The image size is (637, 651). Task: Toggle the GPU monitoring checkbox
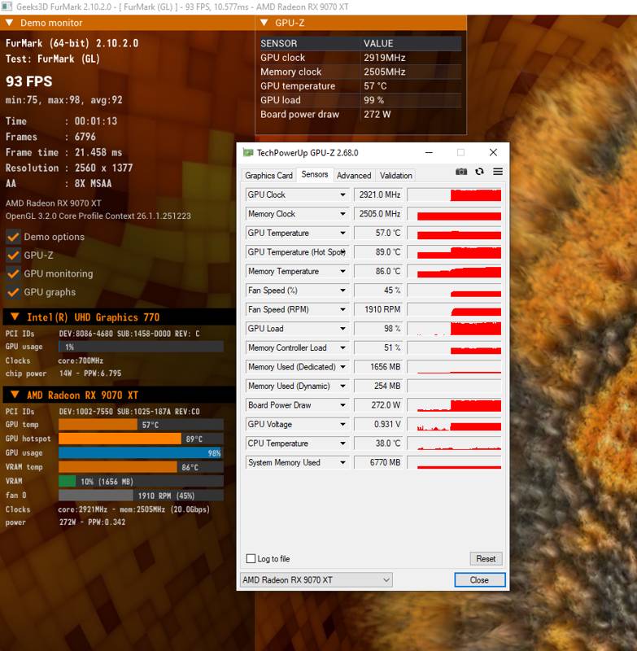[13, 273]
